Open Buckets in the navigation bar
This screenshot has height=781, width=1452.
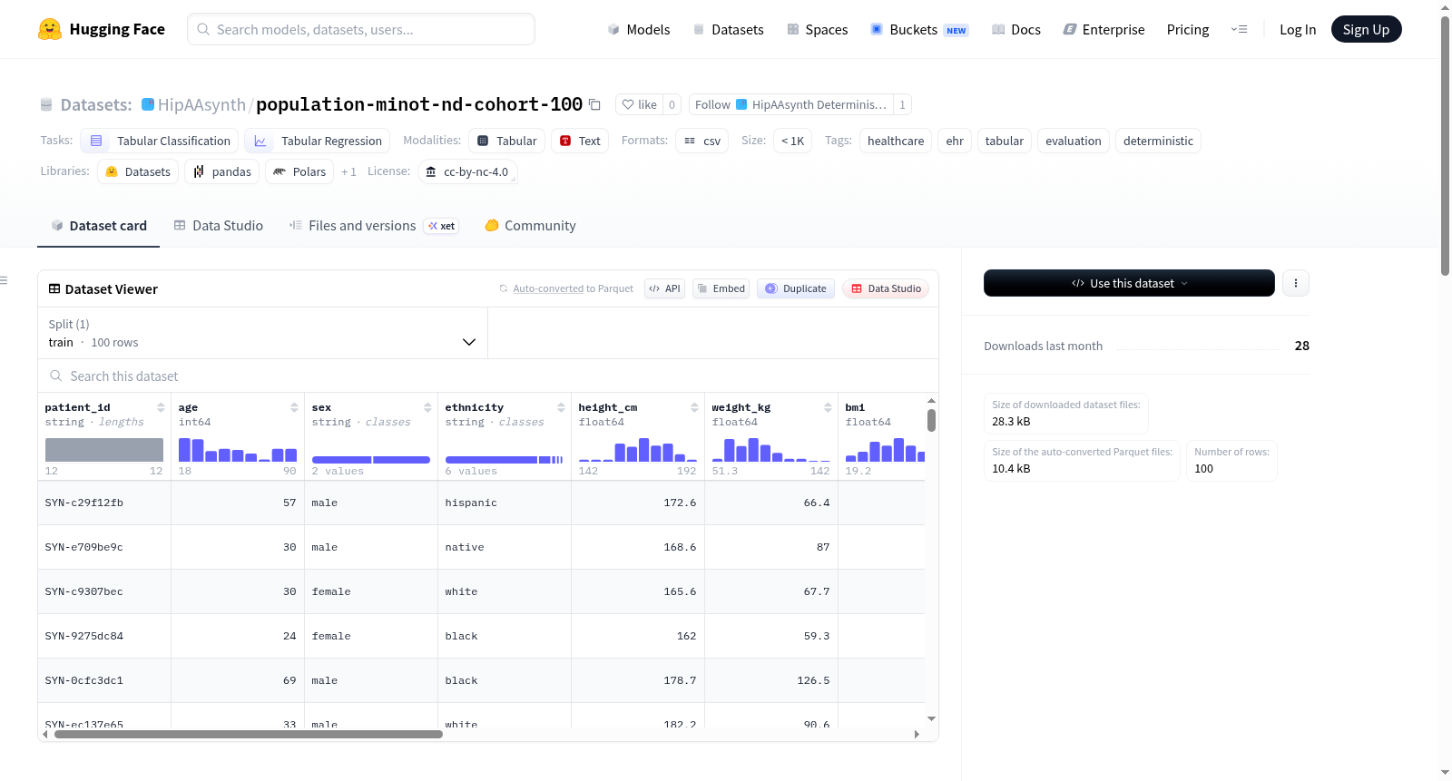[x=919, y=29]
